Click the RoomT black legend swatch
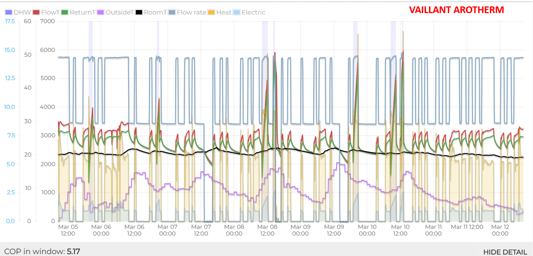533x256 pixels. pos(139,12)
